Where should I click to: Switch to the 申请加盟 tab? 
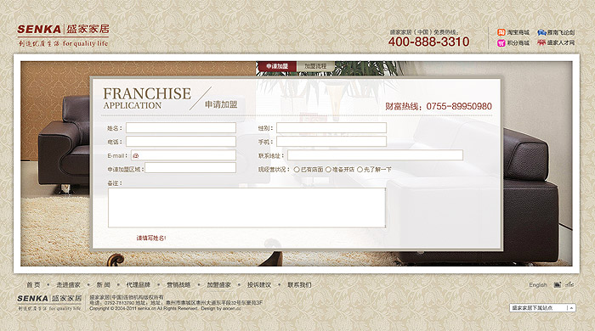pyautogui.click(x=277, y=66)
